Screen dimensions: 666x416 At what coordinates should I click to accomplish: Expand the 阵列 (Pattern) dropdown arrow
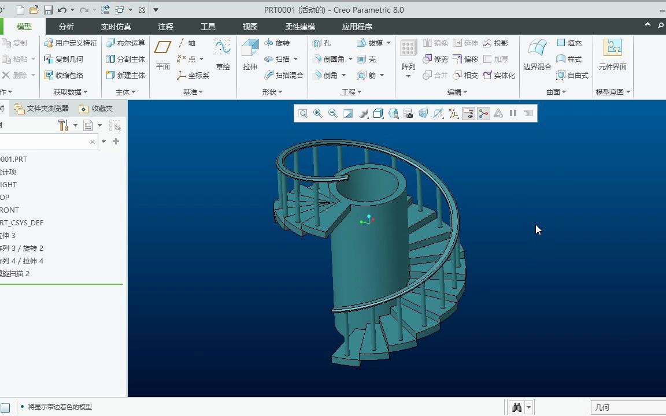408,77
